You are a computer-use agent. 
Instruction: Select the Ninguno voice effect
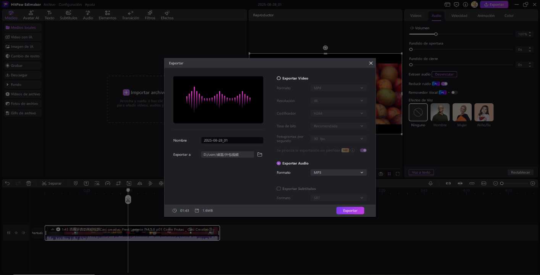(418, 113)
